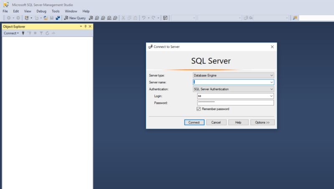Viewport: 334px width, 189px height.
Task: Open the Login dropdown arrow
Action: coord(271,96)
